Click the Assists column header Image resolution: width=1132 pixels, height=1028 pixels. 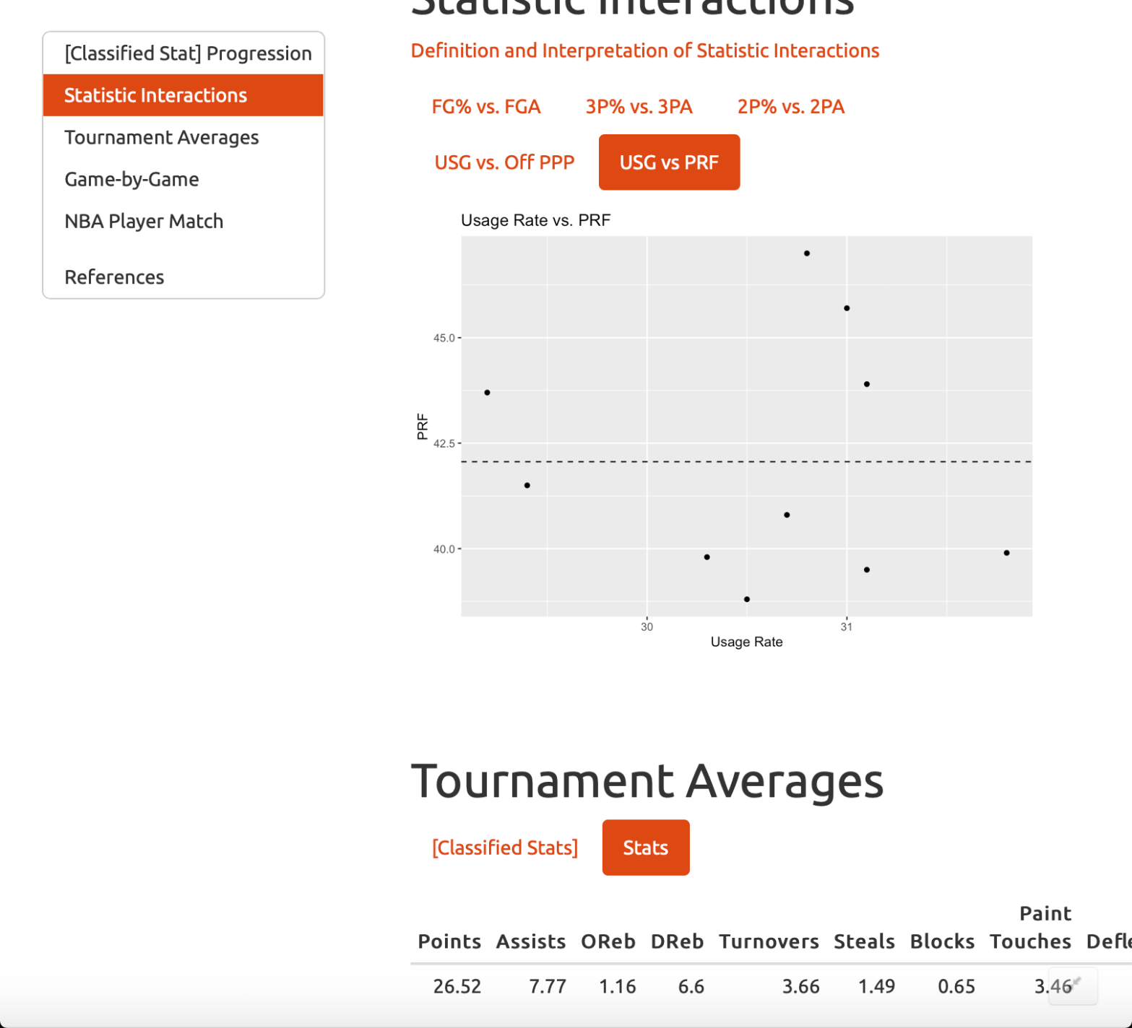point(530,941)
